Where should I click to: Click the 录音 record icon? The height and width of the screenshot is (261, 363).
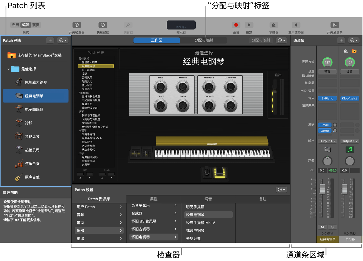236,25
